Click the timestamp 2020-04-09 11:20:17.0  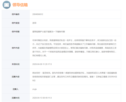pos(42,64)
